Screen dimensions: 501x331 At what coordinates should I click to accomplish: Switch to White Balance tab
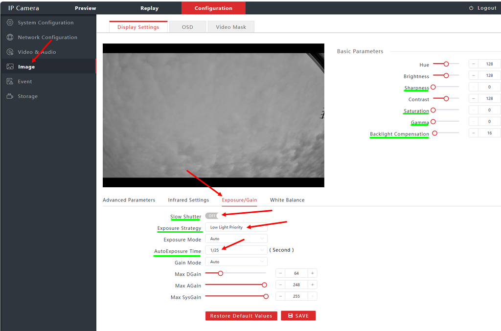pos(287,200)
